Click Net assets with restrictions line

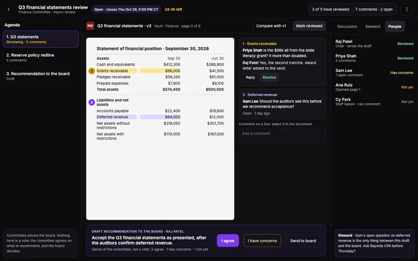coord(160,136)
